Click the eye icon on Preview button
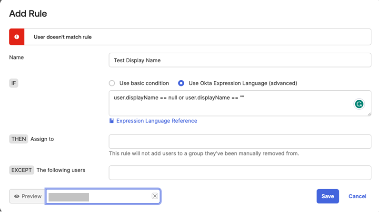Image resolution: width=379 pixels, height=220 pixels. 17,196
